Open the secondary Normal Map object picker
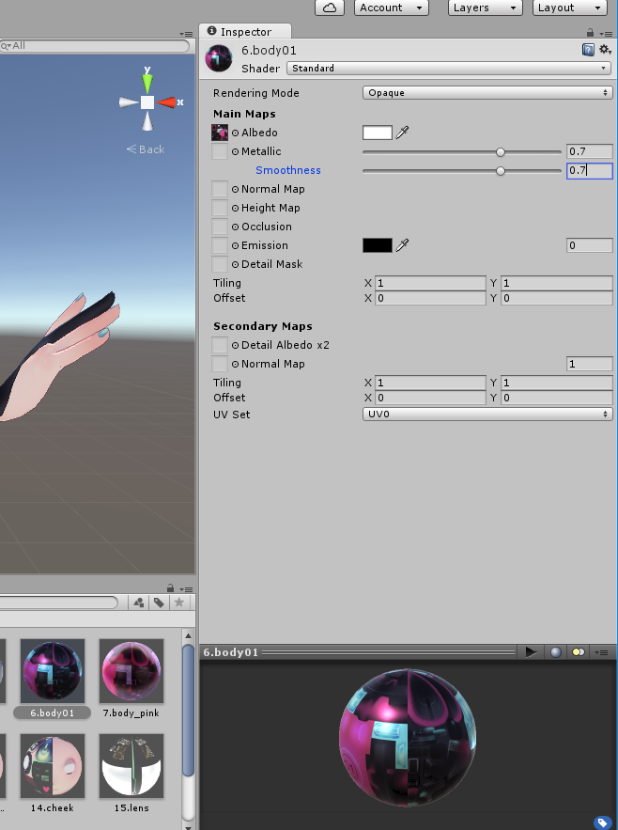 click(x=235, y=365)
